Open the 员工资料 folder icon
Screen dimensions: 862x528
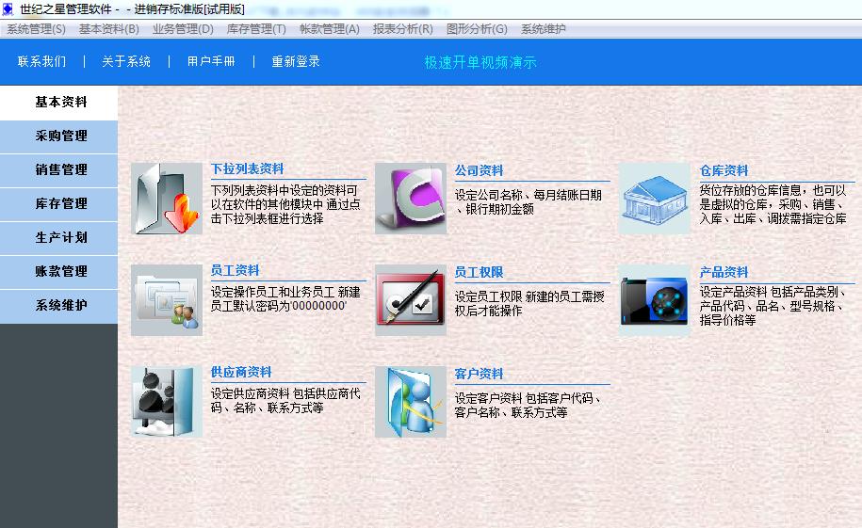[x=167, y=300]
